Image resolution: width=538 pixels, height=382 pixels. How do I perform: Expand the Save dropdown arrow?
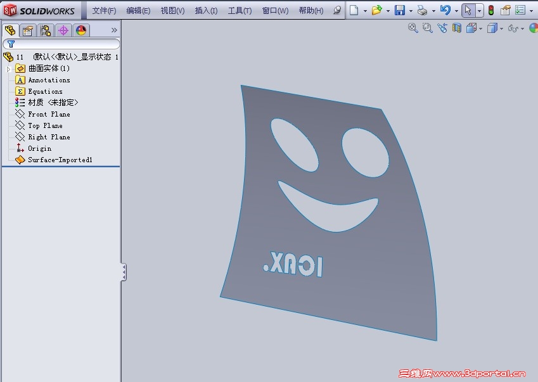pos(411,11)
